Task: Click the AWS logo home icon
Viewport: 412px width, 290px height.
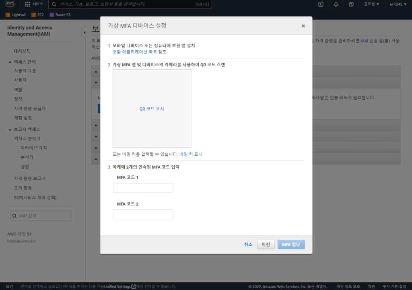Action: (10, 4)
